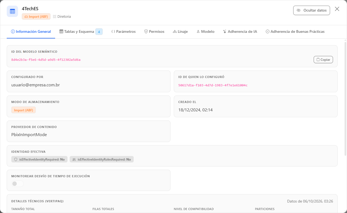347x213 pixels.
Task: Hide data with Ocultar datos button
Action: (x=311, y=10)
